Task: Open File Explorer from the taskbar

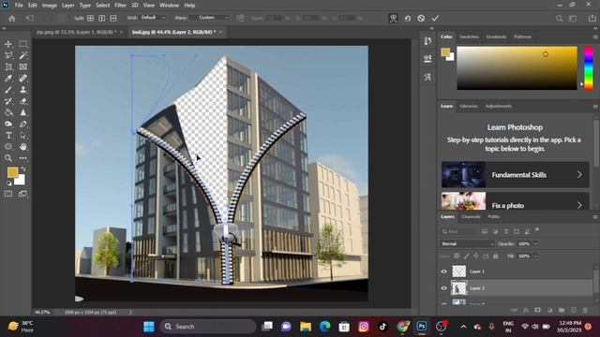Action: [x=306, y=327]
